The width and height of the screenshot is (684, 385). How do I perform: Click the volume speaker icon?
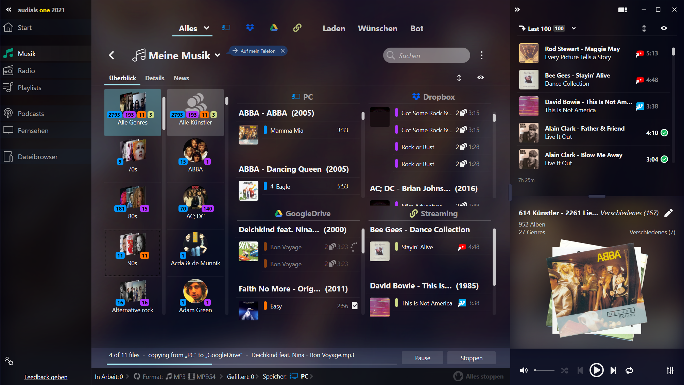524,370
